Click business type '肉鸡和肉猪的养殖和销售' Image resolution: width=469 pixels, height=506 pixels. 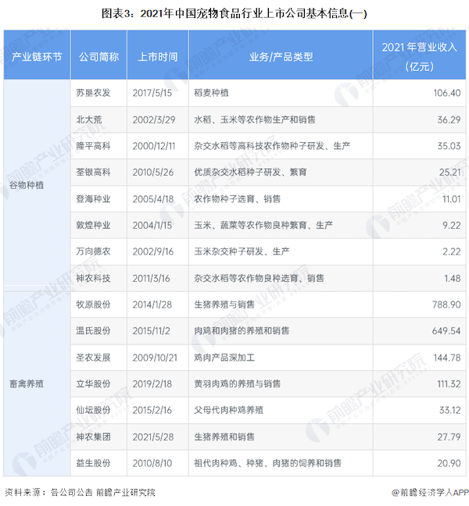[242, 331]
